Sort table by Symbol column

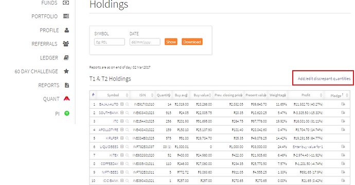coord(113,95)
